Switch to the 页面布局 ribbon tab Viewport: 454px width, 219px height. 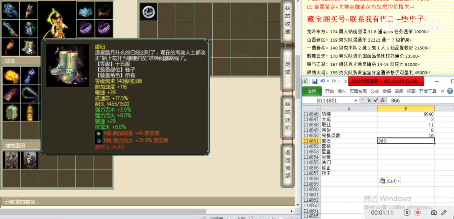[x=358, y=91]
